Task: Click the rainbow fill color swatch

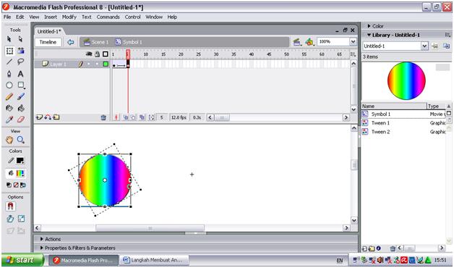Action: coord(20,173)
